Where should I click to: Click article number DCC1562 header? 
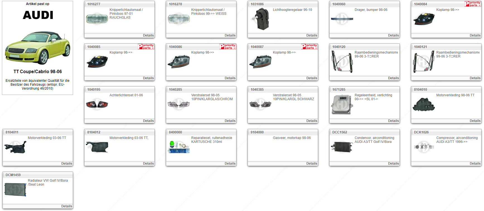click(x=340, y=132)
